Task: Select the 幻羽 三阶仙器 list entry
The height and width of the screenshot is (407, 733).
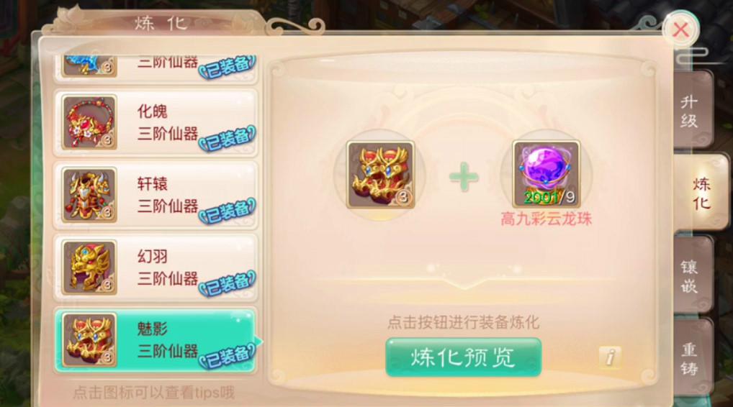Action: point(156,268)
